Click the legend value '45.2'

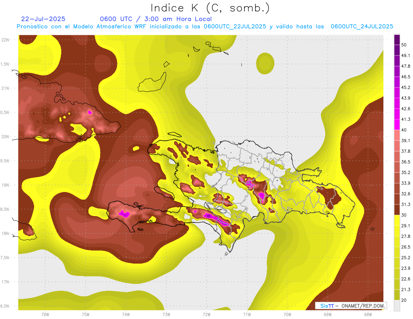[406, 87]
